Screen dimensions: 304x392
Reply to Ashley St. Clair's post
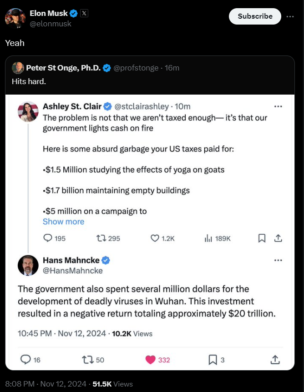[x=48, y=238]
